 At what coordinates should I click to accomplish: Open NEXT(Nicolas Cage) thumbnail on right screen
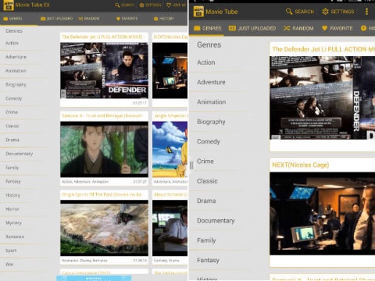323,213
